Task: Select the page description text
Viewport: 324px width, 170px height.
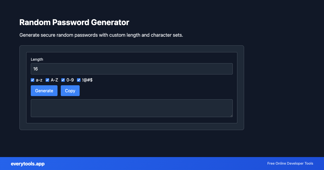Action: (x=101, y=35)
